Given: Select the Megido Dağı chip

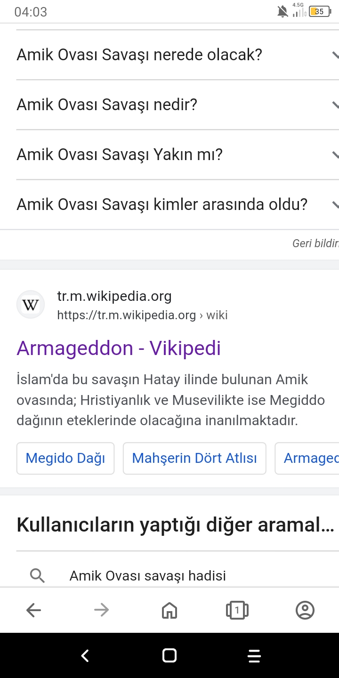Looking at the screenshot, I should pos(65,458).
